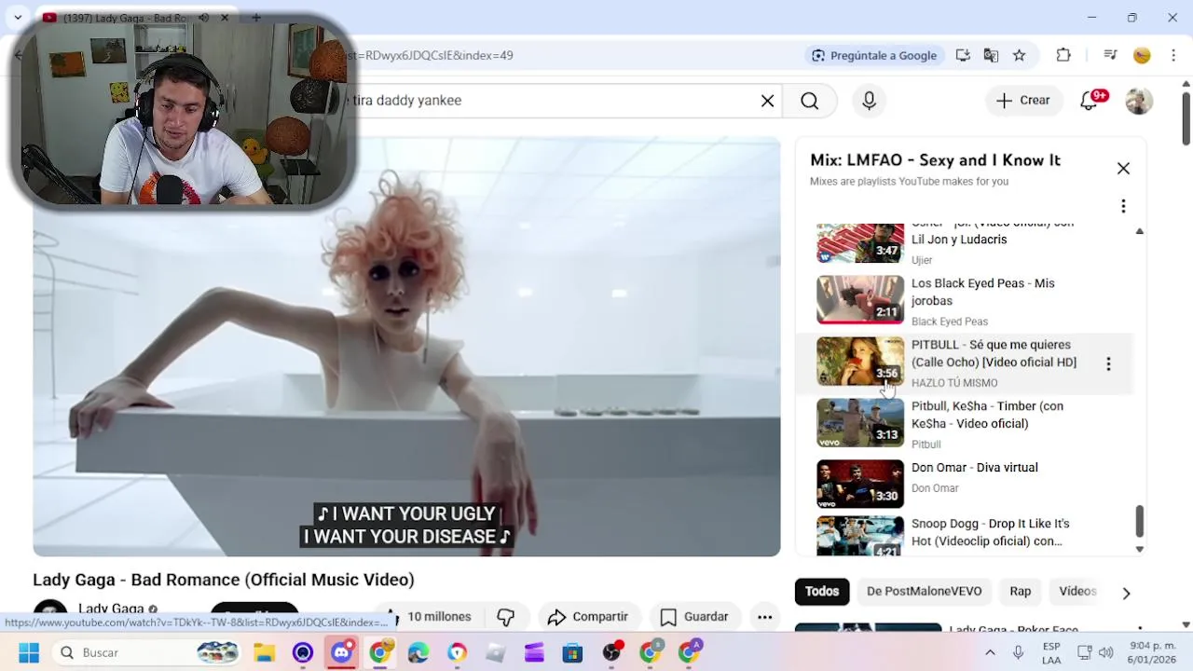Click the Lady Gaga video player

coord(406,347)
